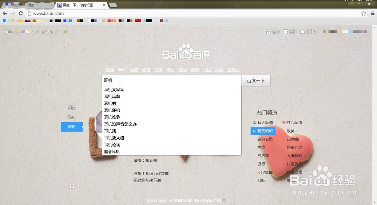Open the 贴吧 link

pos(134,70)
